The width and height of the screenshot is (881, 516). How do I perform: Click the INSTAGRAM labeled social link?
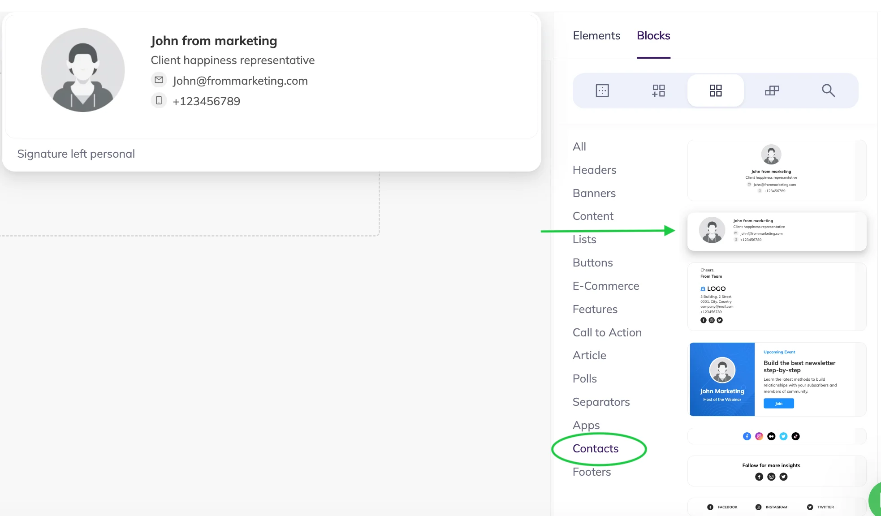click(x=771, y=507)
